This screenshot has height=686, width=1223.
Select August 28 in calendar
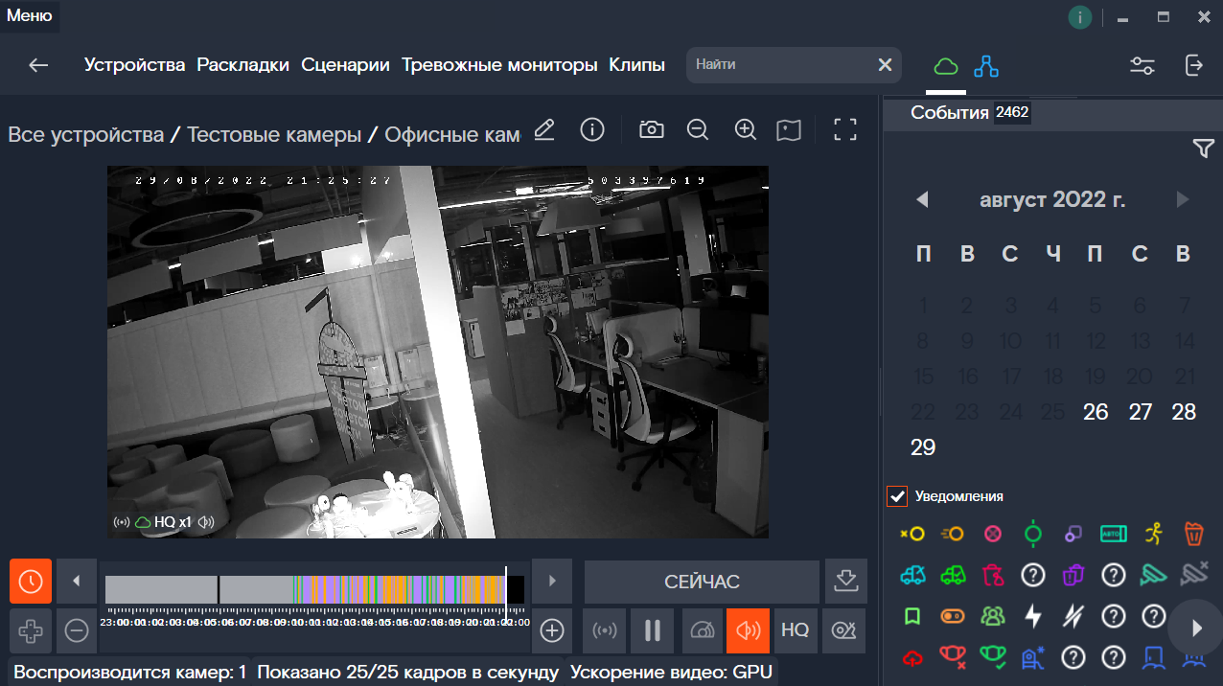coord(1185,412)
